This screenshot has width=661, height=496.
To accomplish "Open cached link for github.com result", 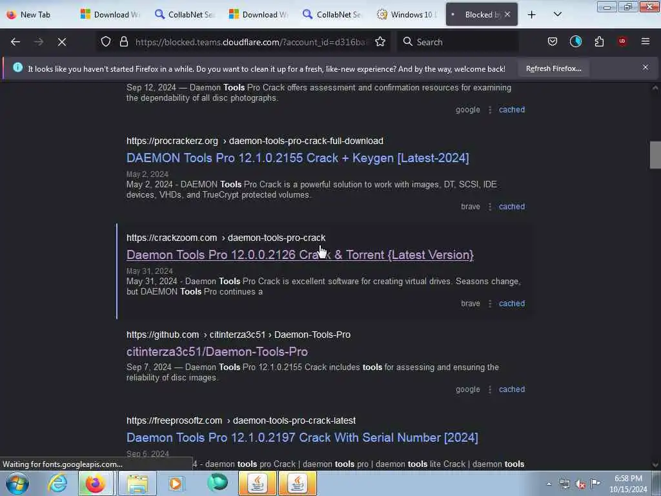I will [x=512, y=389].
